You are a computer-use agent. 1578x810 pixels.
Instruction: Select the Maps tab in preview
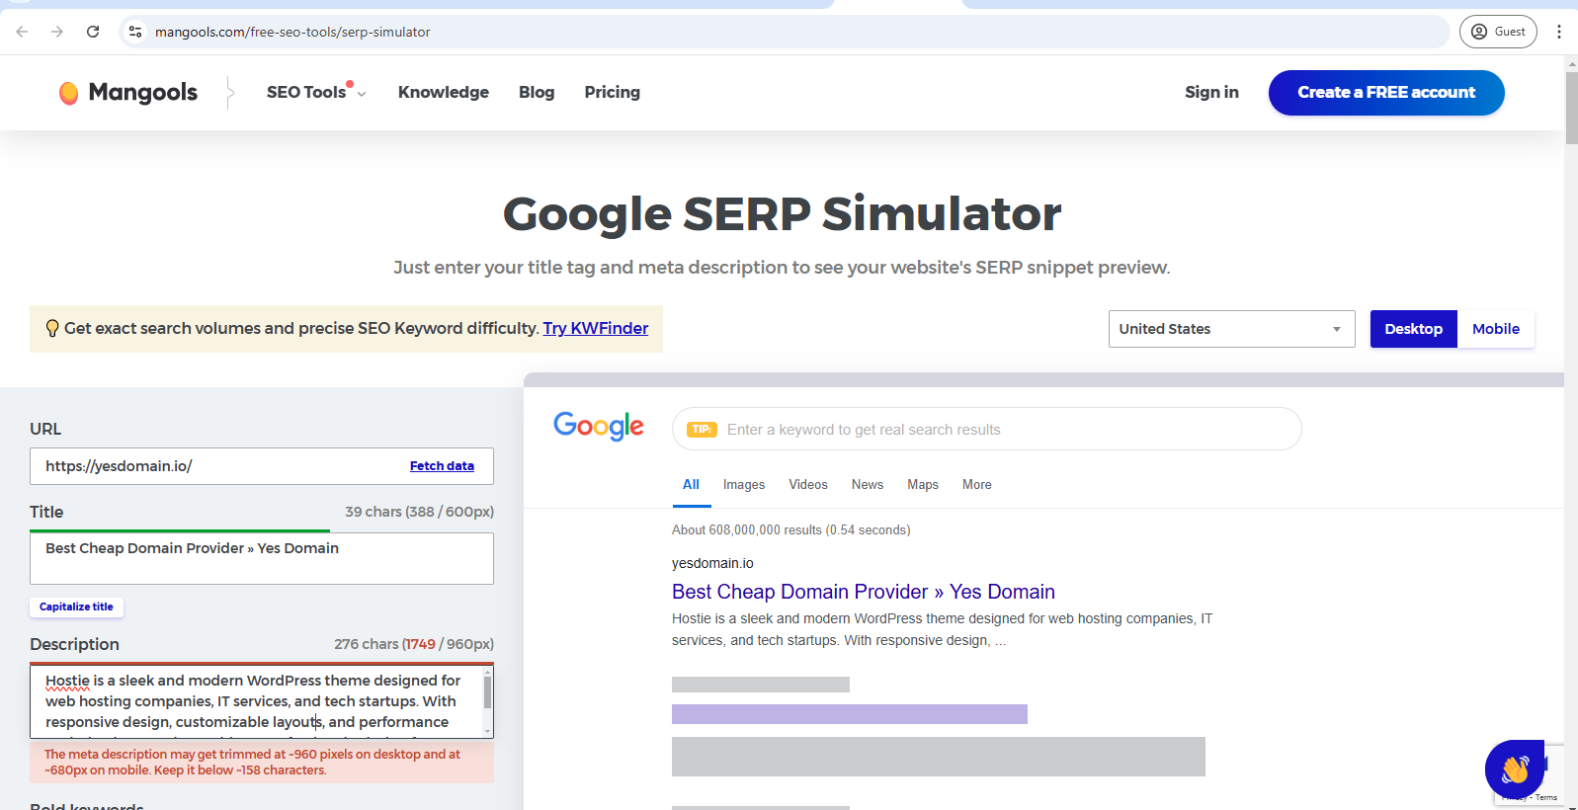[923, 485]
